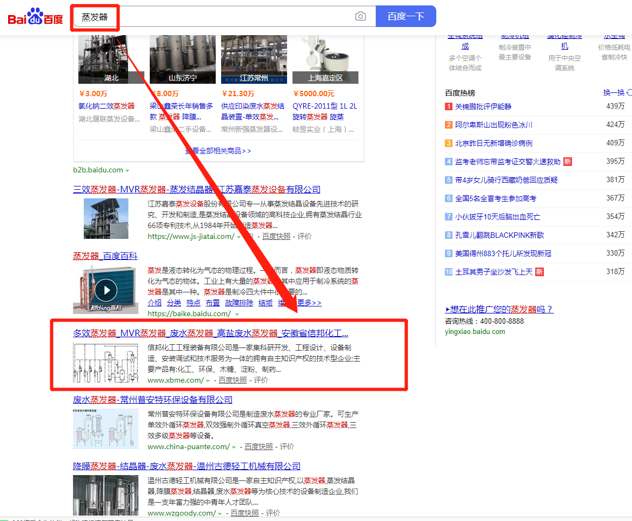Open the 山东济宁 evaporator product image

[x=183, y=59]
